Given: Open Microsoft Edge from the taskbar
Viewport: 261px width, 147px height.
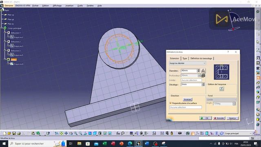Looking at the screenshot, I should point(130,143).
